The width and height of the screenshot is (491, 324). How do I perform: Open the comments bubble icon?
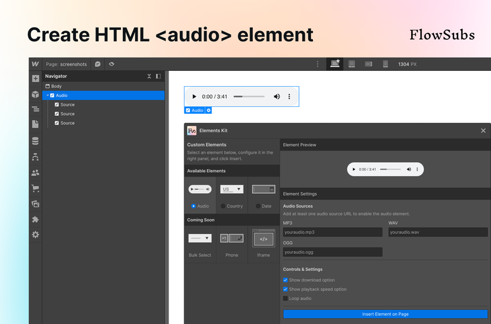(x=98, y=64)
